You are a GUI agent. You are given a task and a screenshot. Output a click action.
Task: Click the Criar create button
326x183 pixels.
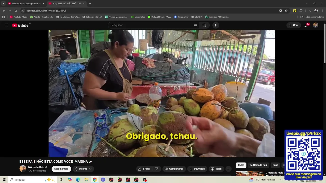pyautogui.click(x=293, y=25)
